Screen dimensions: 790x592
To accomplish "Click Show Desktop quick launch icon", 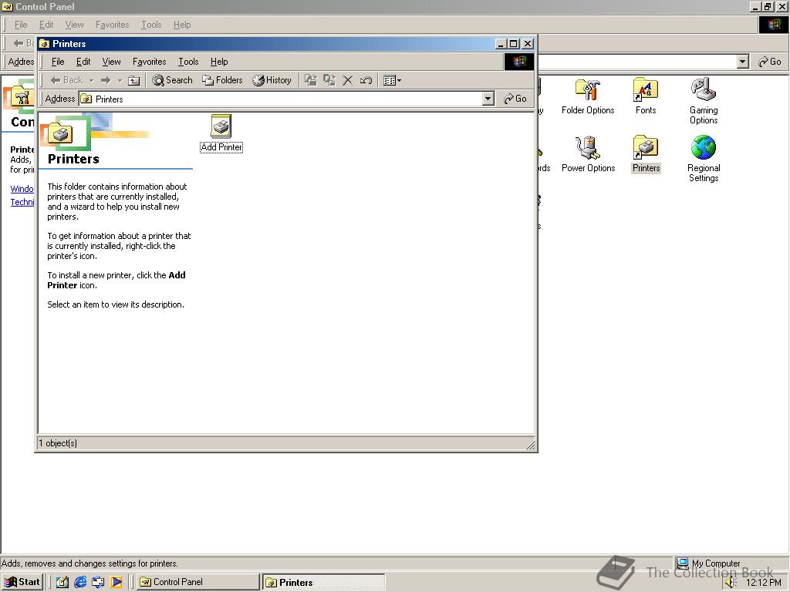I will (62, 582).
